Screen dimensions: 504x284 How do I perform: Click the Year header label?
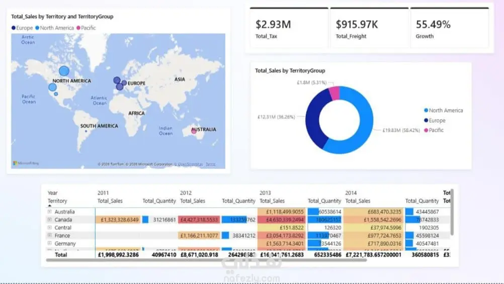pyautogui.click(x=53, y=193)
